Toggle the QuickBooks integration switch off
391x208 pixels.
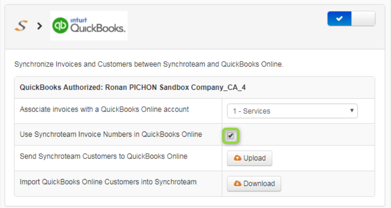351,19
